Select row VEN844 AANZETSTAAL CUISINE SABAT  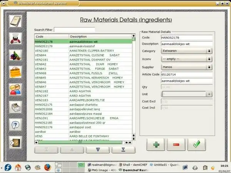(83, 55)
